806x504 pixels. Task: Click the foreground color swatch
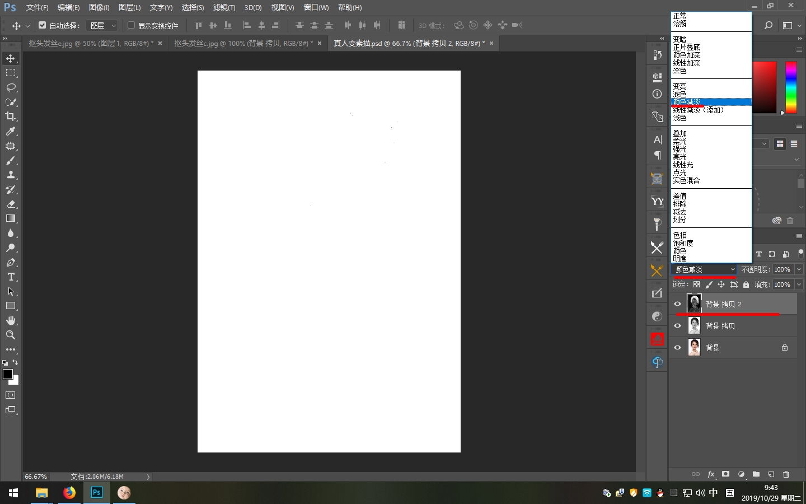[7, 374]
